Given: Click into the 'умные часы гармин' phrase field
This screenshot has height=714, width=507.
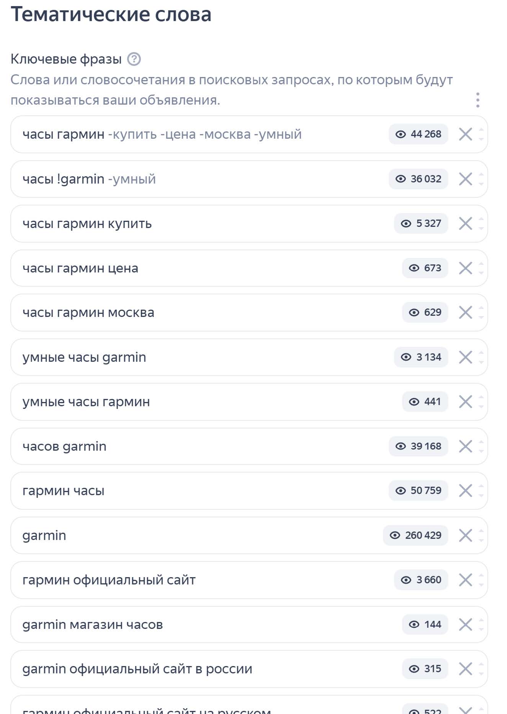Looking at the screenshot, I should point(86,402).
